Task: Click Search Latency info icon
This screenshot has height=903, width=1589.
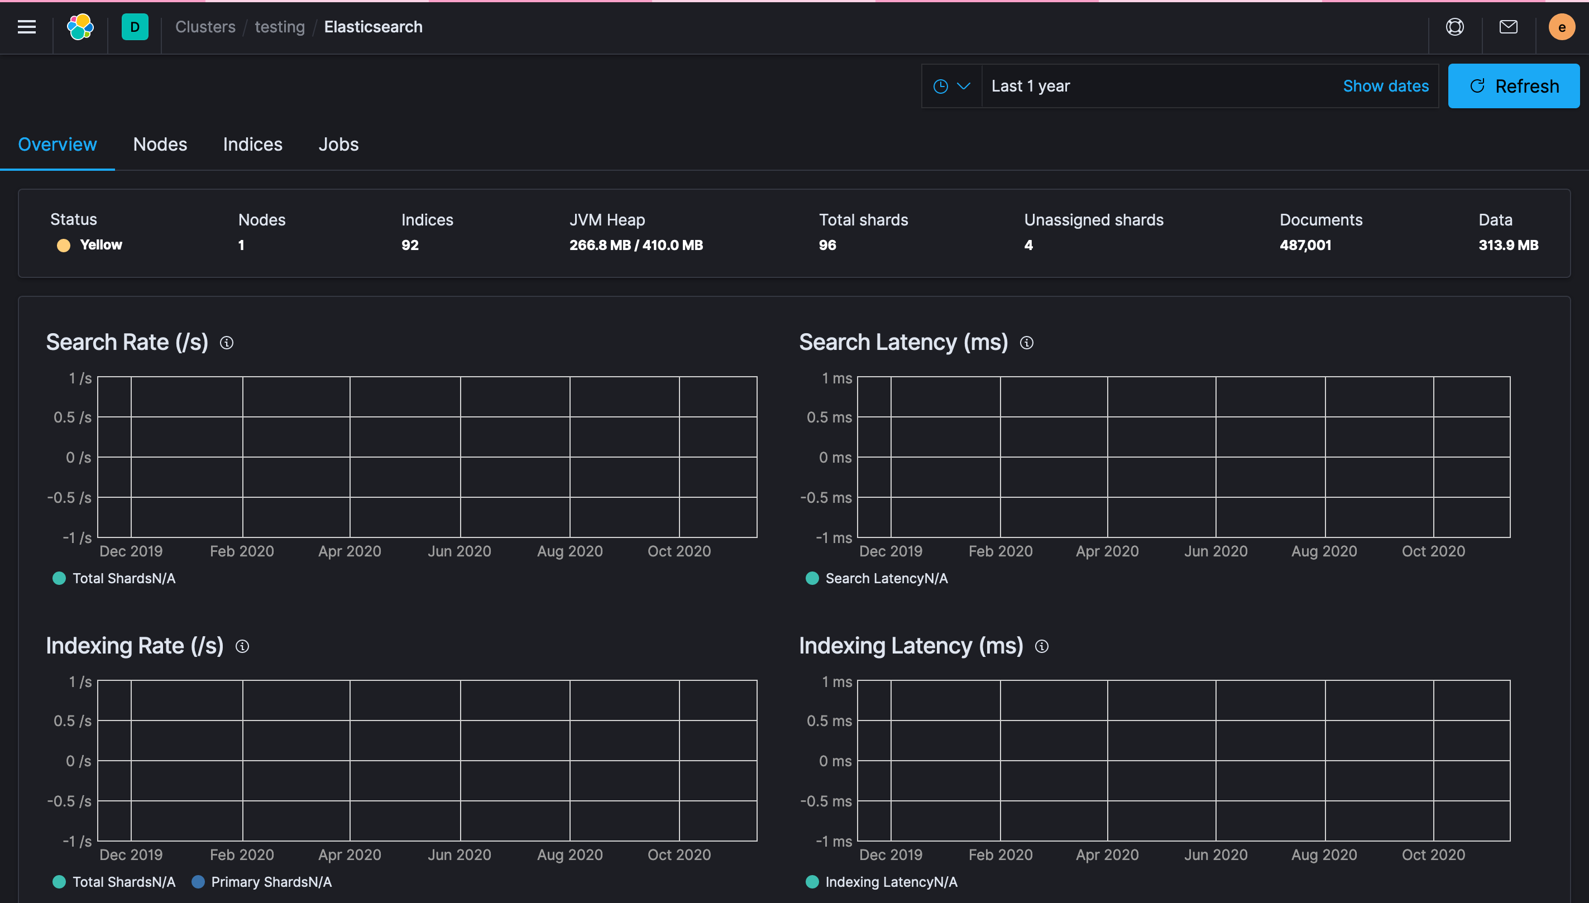Action: coord(1026,343)
